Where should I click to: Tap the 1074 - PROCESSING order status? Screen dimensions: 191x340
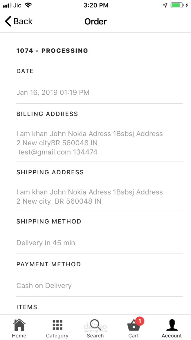(x=52, y=51)
